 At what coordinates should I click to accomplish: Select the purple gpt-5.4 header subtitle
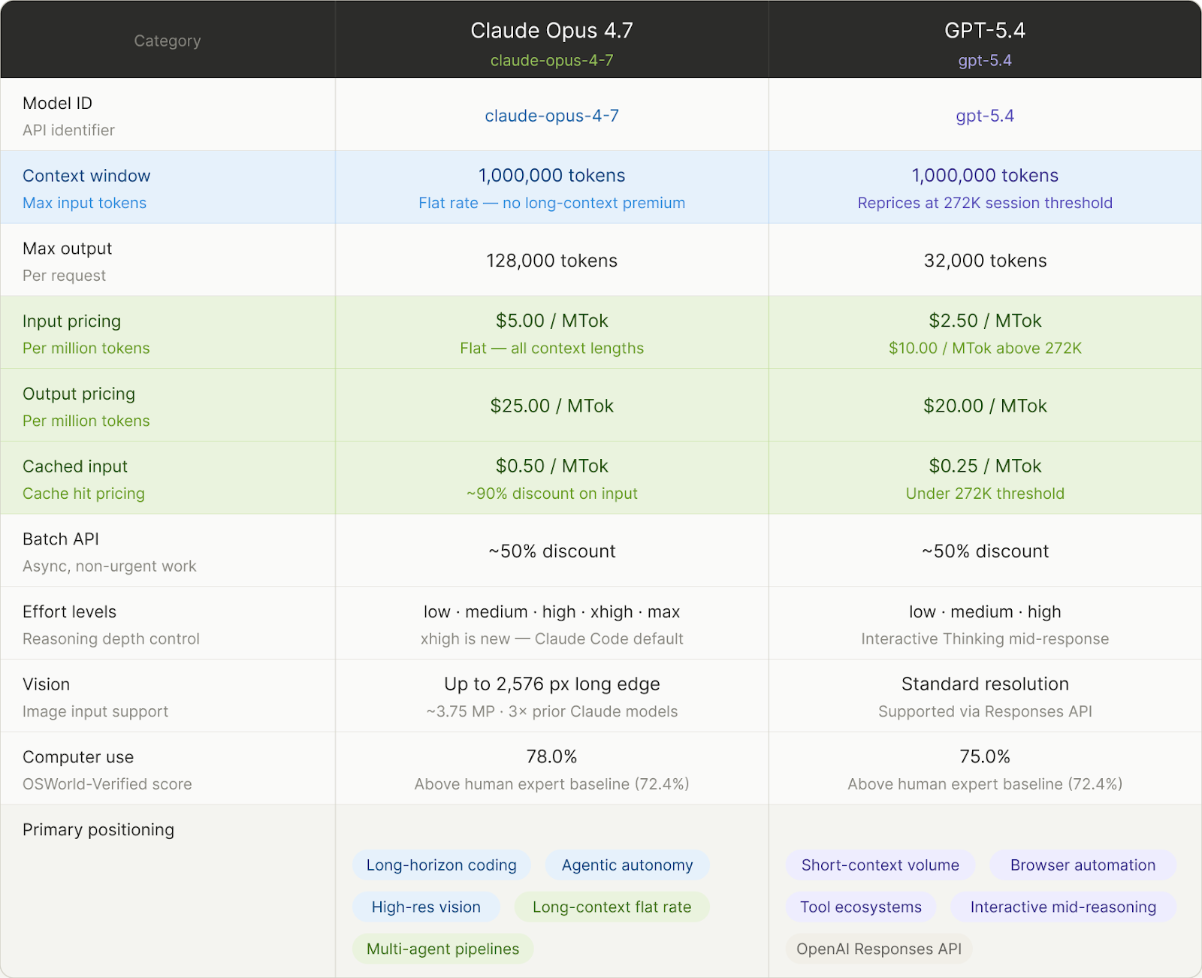point(985,60)
